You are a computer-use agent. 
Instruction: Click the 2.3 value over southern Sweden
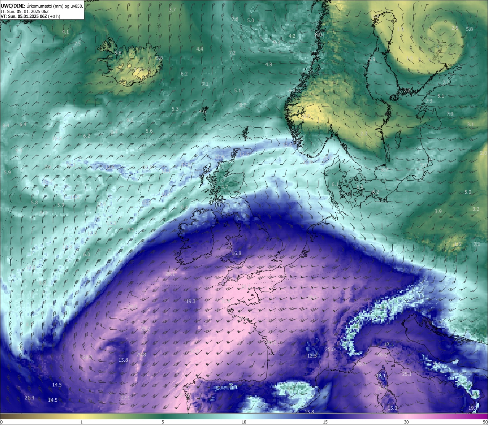364,134
